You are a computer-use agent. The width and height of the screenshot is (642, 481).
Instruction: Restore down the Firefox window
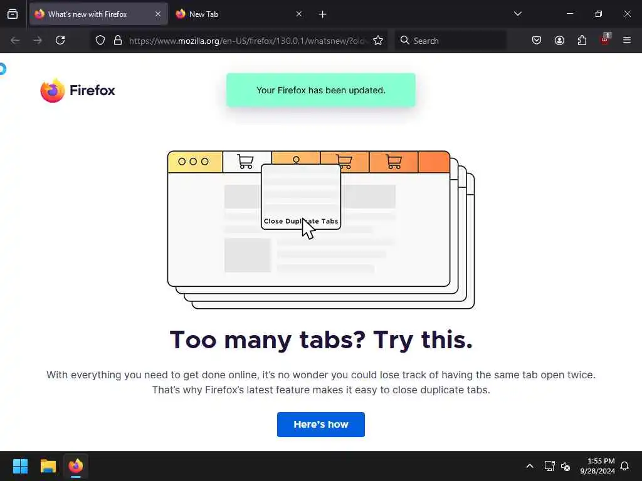pos(598,14)
